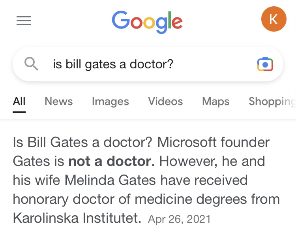The image size is (296, 237).
Task: Click the "Karolinska Institutet" text in snippet
Action: click(x=77, y=218)
